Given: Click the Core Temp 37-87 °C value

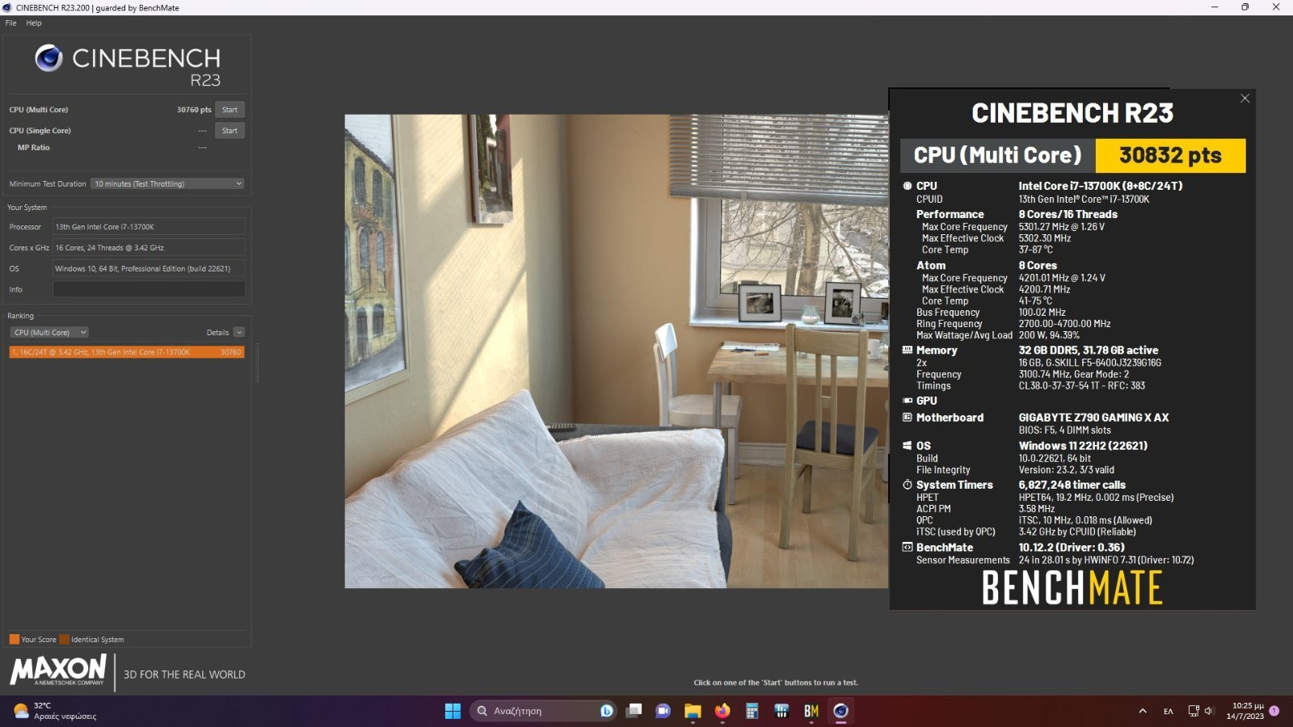Looking at the screenshot, I should click(x=1035, y=250).
